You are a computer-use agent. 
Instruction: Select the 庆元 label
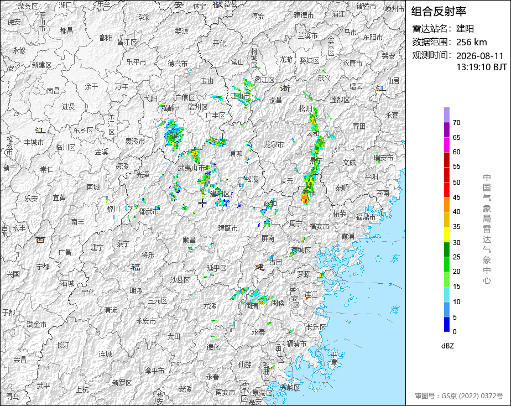pyautogui.click(x=287, y=181)
